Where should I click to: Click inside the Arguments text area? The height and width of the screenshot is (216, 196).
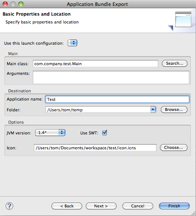point(111,77)
